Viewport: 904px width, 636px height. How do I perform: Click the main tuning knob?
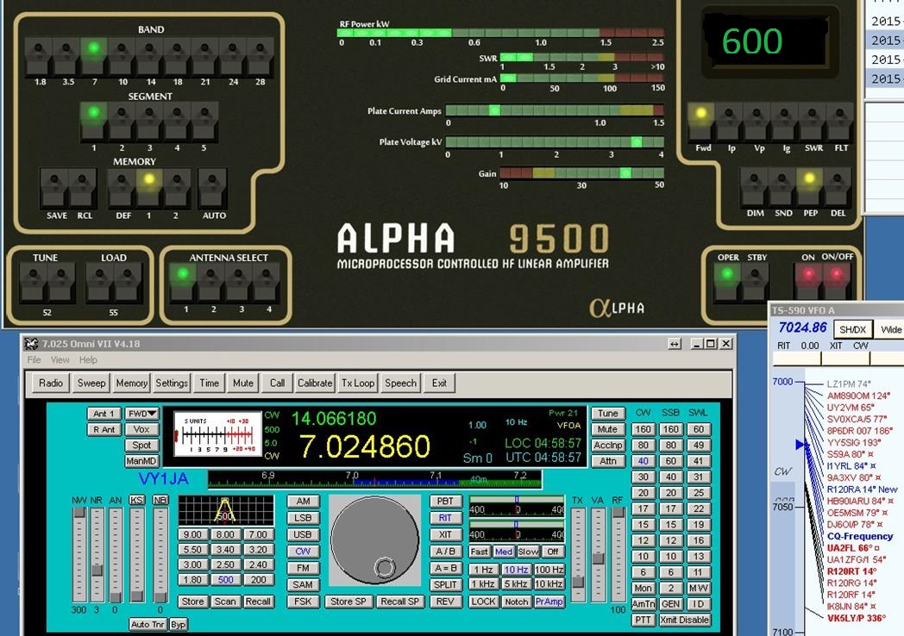coord(374,539)
